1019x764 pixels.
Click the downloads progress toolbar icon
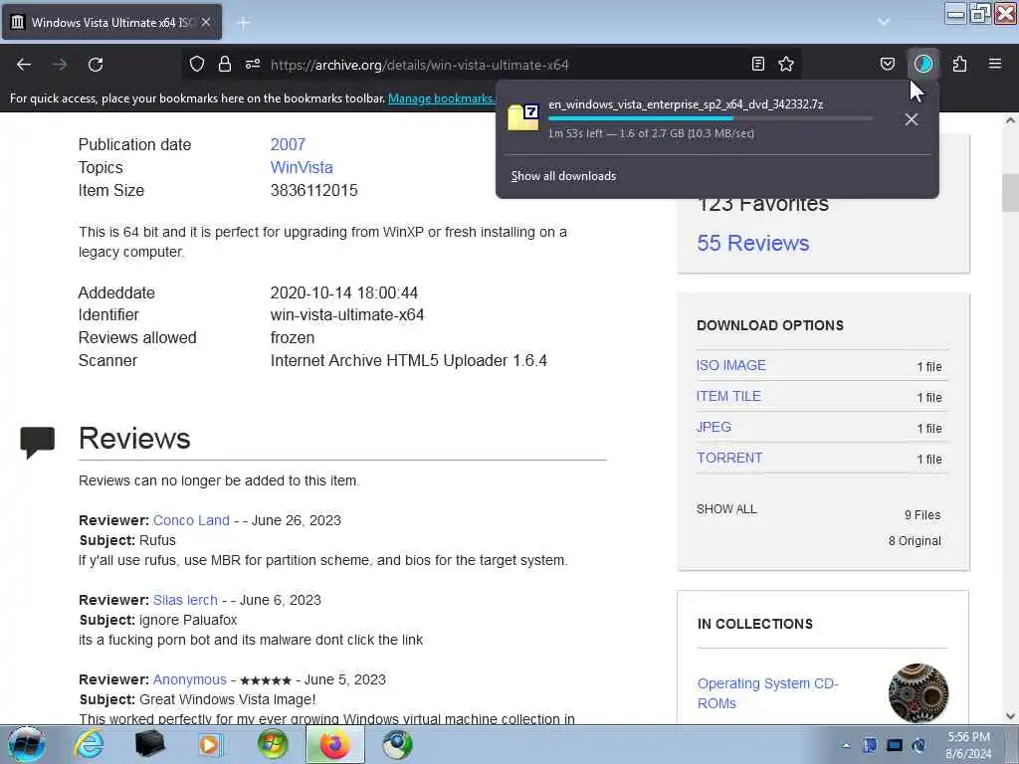tap(923, 64)
